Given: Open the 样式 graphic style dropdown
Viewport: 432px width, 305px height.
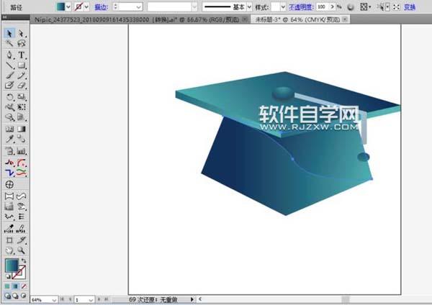Looking at the screenshot, I should click(x=283, y=7).
